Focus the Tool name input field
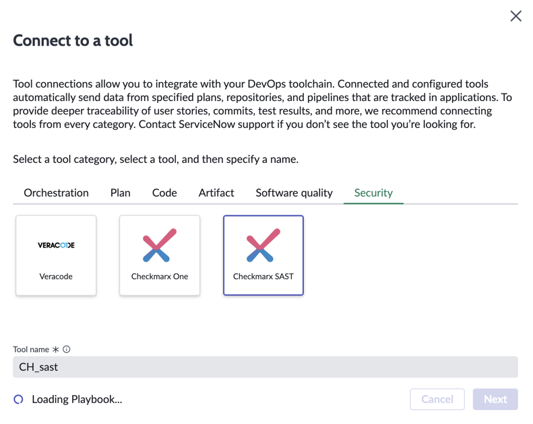This screenshot has height=424, width=533. [265, 367]
